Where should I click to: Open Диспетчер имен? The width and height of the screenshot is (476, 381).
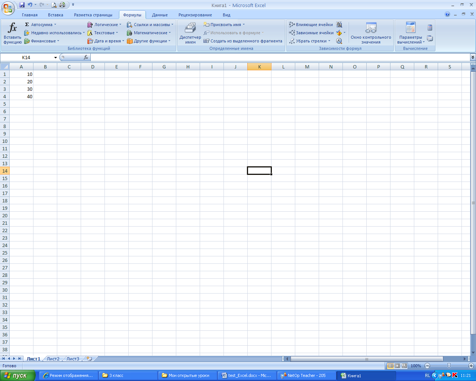tap(190, 33)
